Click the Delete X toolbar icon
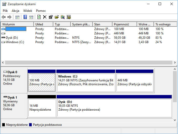178x134 pixels. click(45, 17)
